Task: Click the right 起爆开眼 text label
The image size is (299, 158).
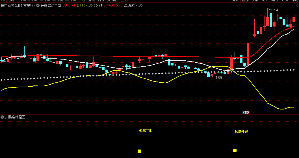Action: (x=241, y=131)
